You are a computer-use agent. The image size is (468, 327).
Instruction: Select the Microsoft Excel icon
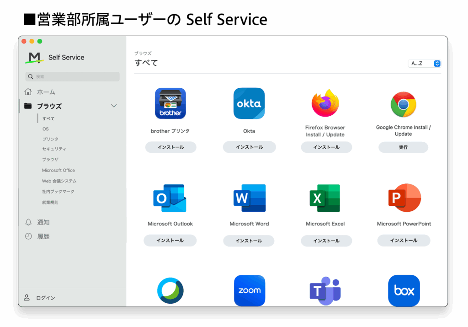325,198
